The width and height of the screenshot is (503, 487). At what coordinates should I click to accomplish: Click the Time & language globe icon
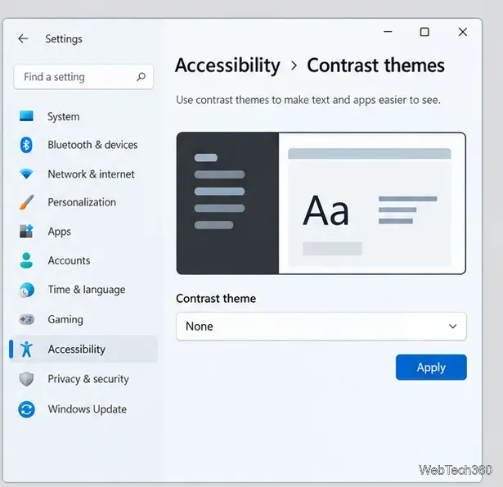click(26, 290)
